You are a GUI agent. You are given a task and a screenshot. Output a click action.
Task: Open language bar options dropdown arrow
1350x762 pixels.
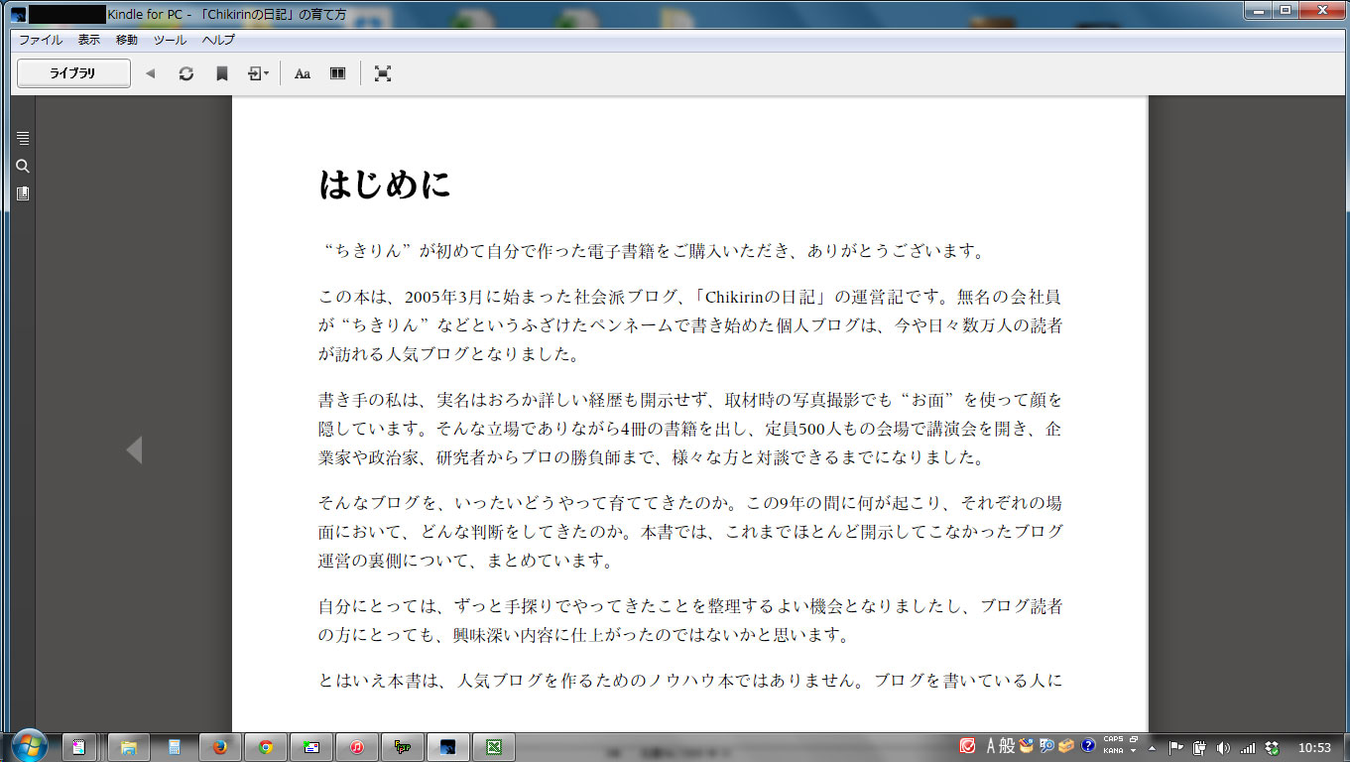click(1133, 751)
